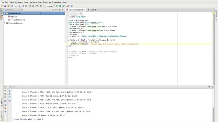The width and height of the screenshot is (218, 122).
Task: Pause output in the Run panel
Action: tap(5, 97)
